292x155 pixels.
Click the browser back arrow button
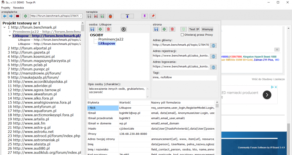(x=4, y=16)
